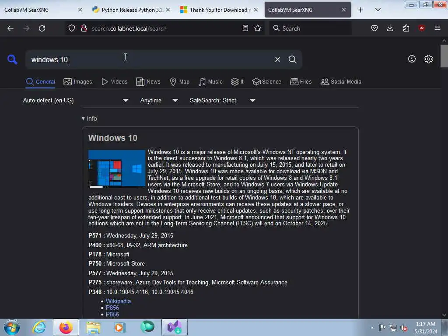Close the Thank You for Downloading tab
Viewport: 448px width, 336px height.
[256, 10]
